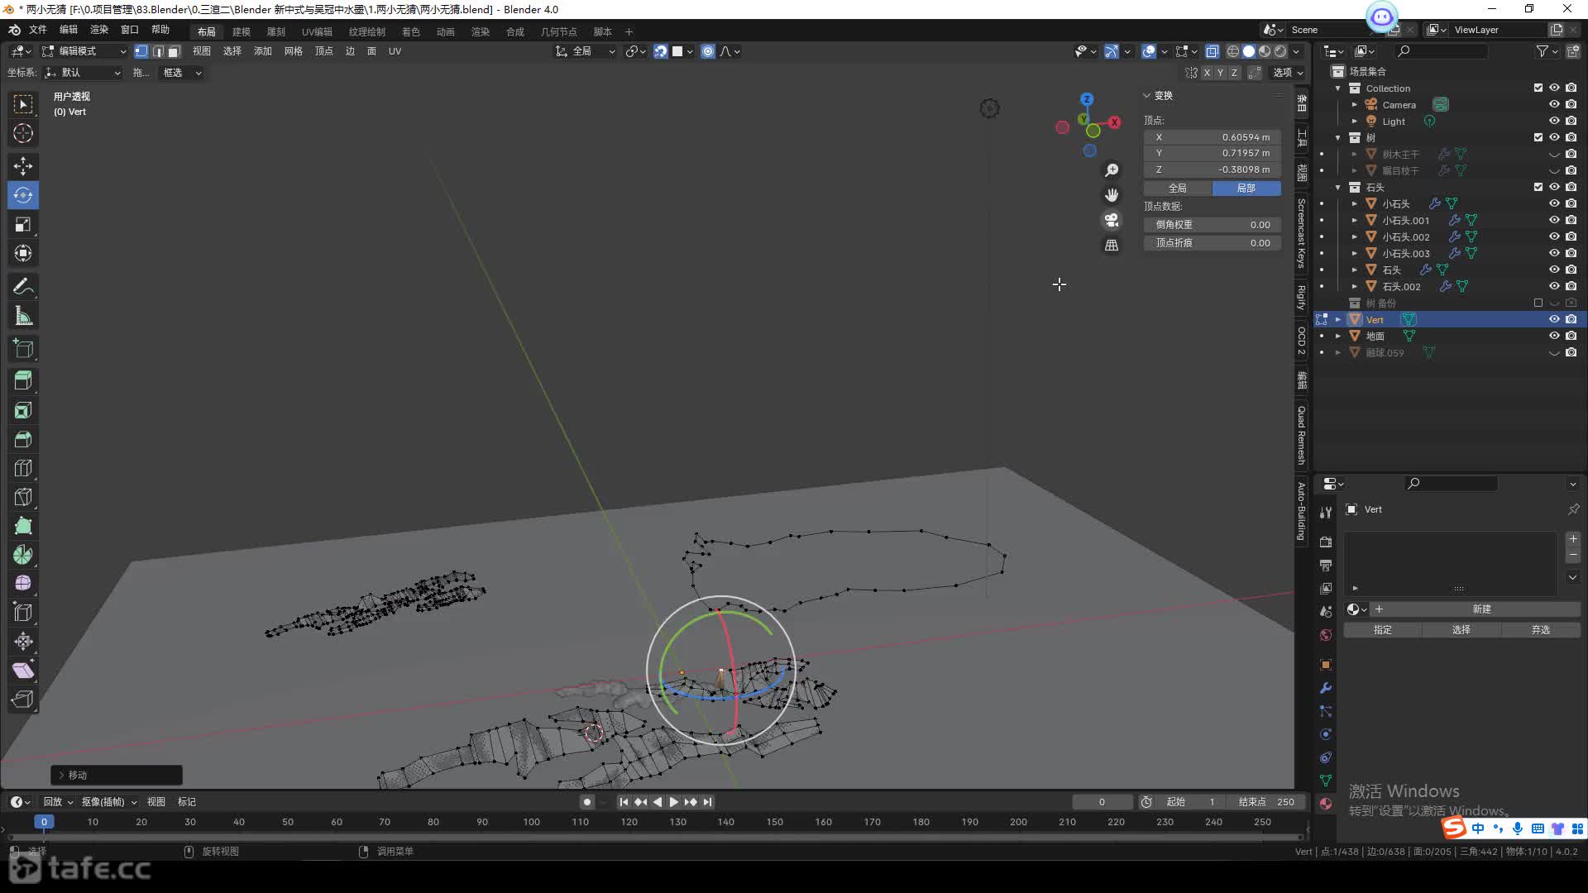This screenshot has height=893, width=1588.
Task: Enable face select mode
Action: 174,51
